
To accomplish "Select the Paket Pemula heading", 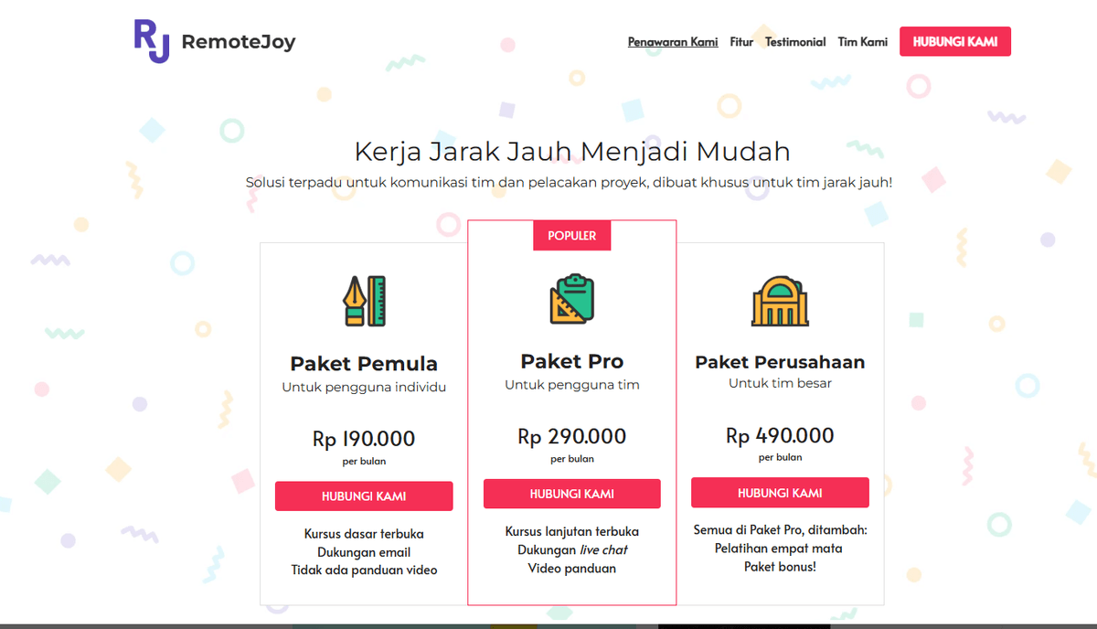I will point(364,364).
